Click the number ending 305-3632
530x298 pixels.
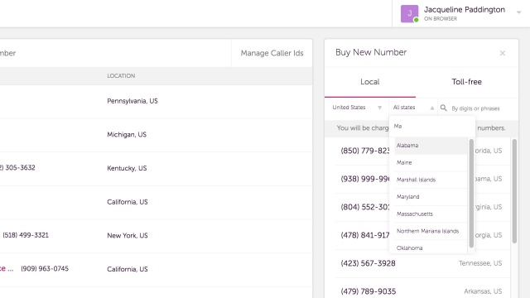(x=17, y=167)
